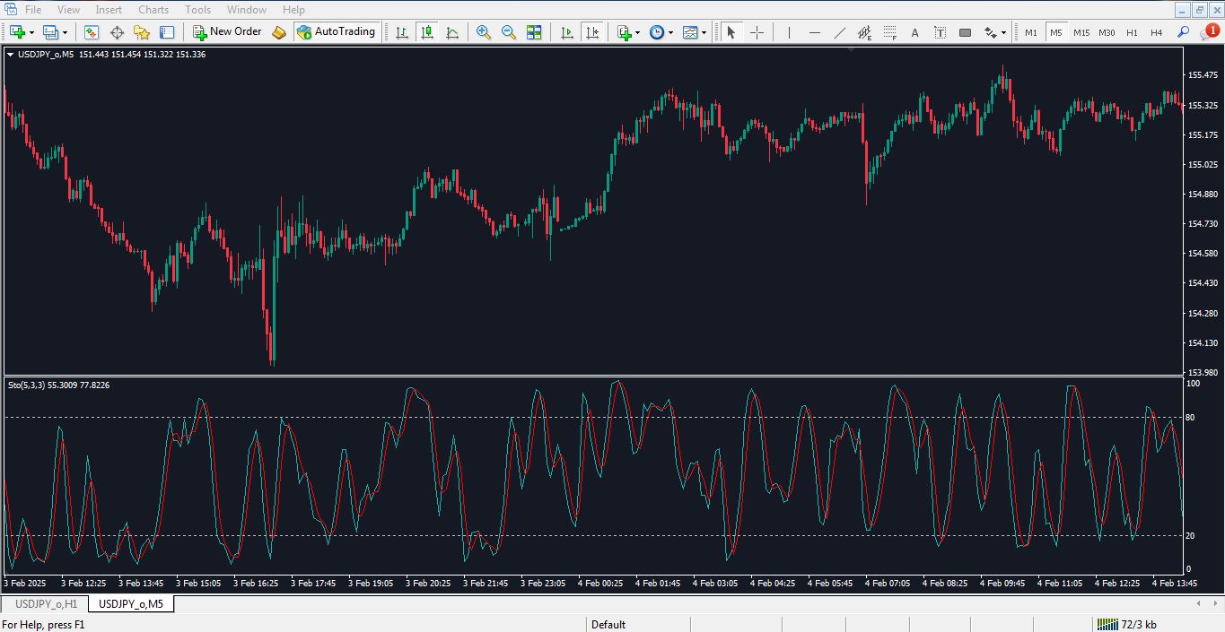Select the arrow cursor tool
Screen dimensions: 1225x632
731,32
